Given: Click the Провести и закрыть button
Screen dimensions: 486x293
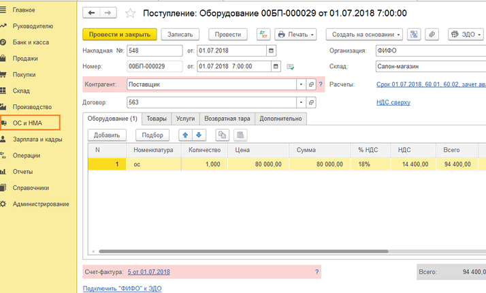Looking at the screenshot, I should [x=119, y=34].
